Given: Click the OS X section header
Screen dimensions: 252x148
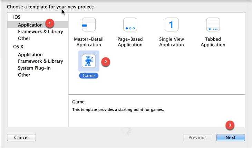Looking at the screenshot, I should coord(18,46).
